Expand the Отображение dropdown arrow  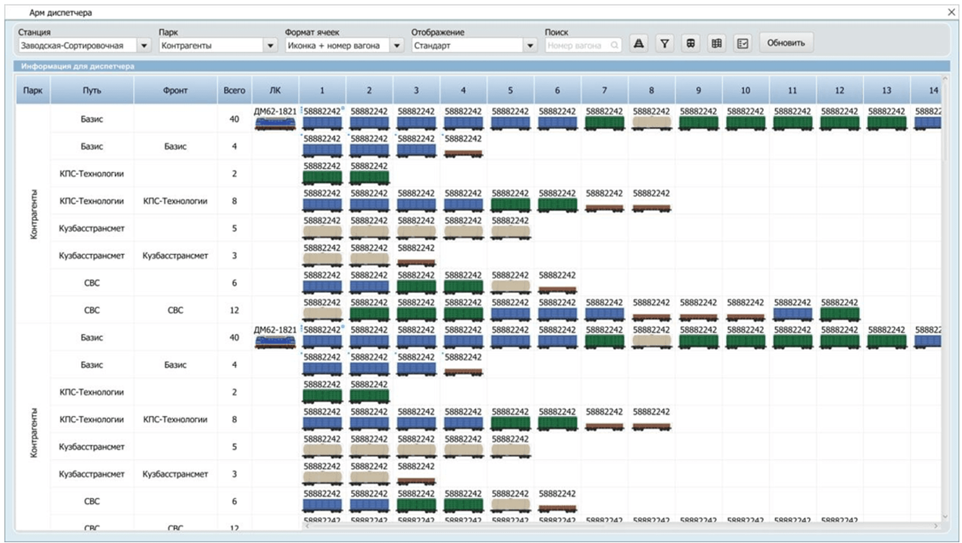pyautogui.click(x=530, y=45)
